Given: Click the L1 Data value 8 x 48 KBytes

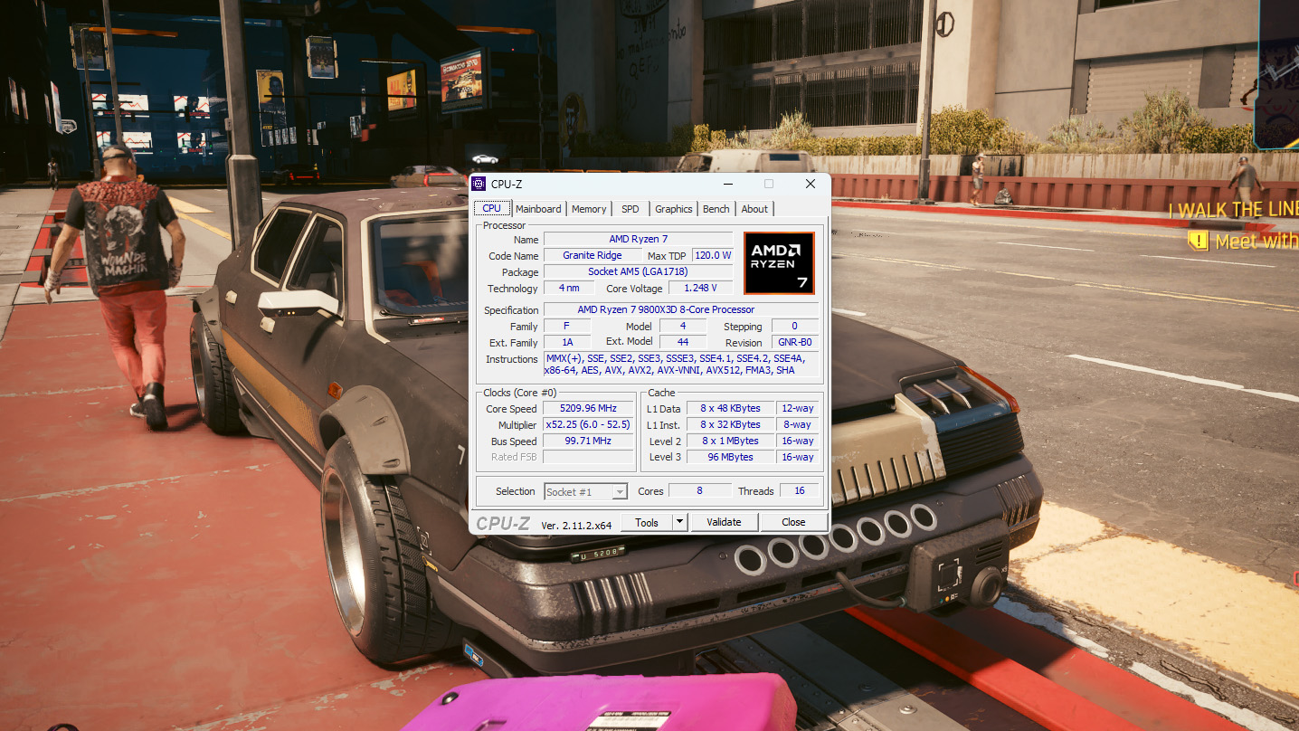Looking at the screenshot, I should (x=730, y=409).
